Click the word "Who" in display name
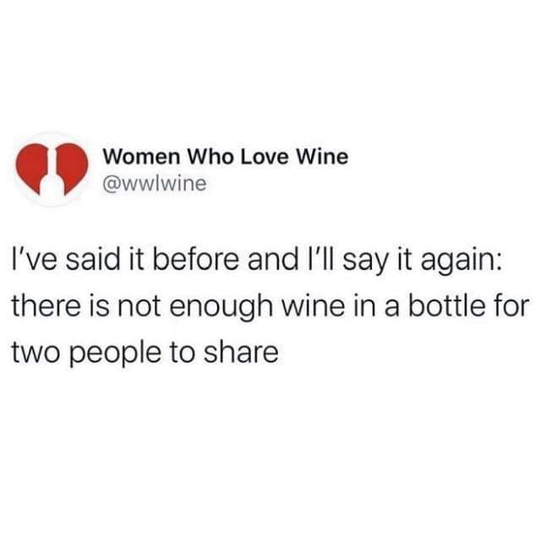The image size is (541, 559). click(x=210, y=157)
